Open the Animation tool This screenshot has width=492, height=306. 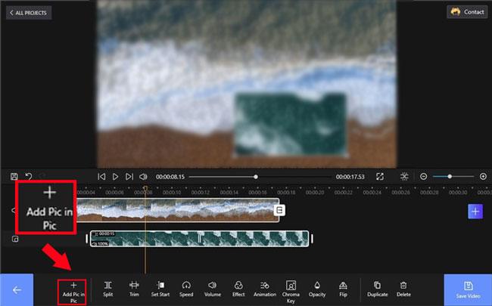pyautogui.click(x=265, y=289)
